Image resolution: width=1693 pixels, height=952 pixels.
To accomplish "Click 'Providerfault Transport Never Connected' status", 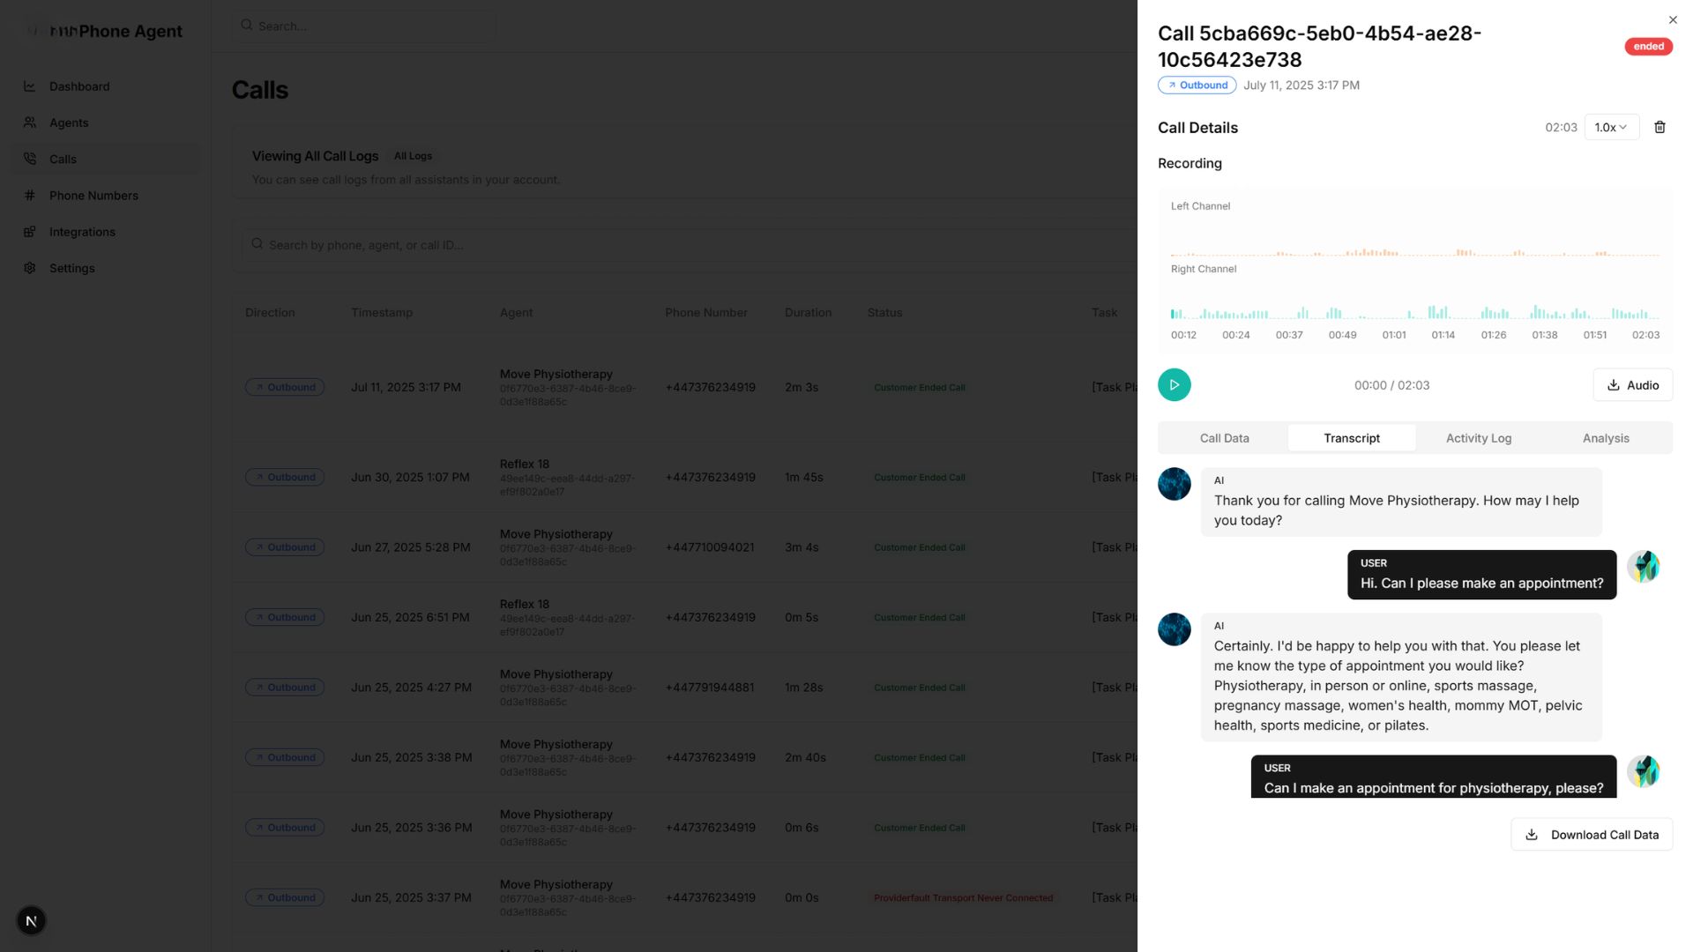I will tap(963, 898).
